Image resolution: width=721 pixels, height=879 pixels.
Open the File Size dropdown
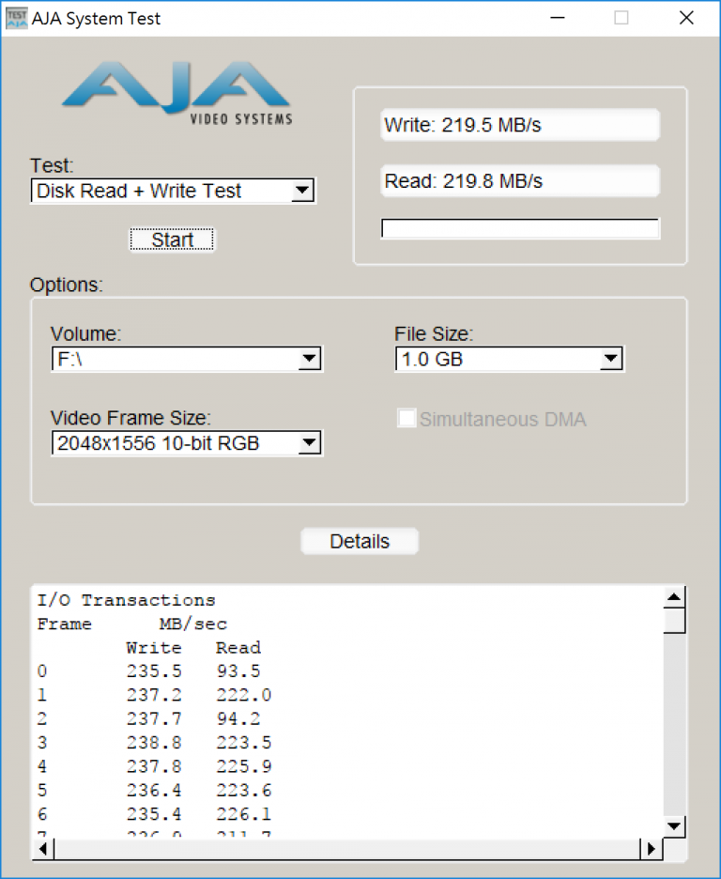[x=610, y=359]
